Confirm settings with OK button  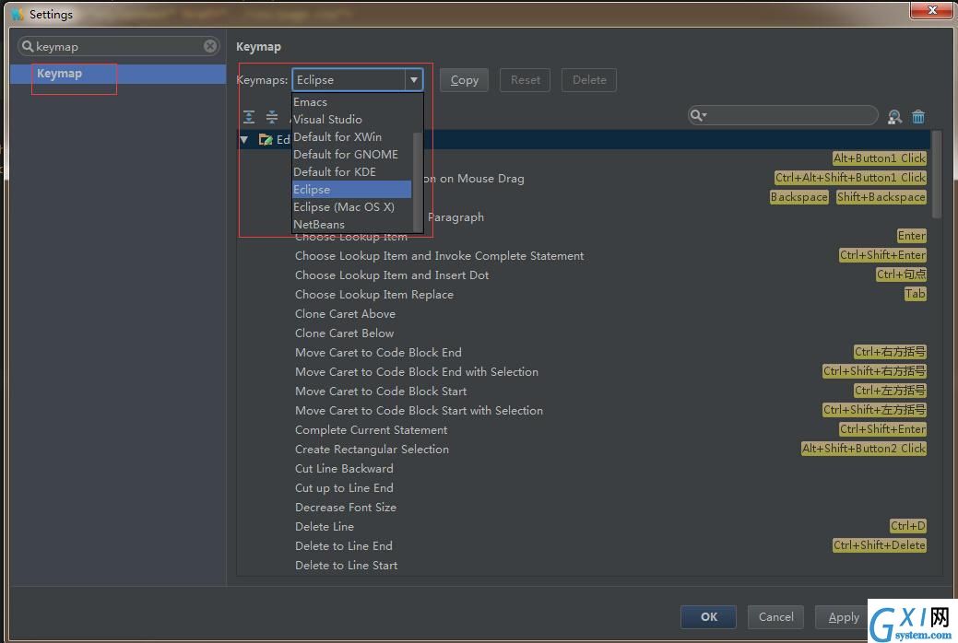click(709, 616)
